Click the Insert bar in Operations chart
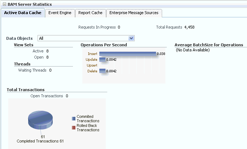 tap(127, 54)
